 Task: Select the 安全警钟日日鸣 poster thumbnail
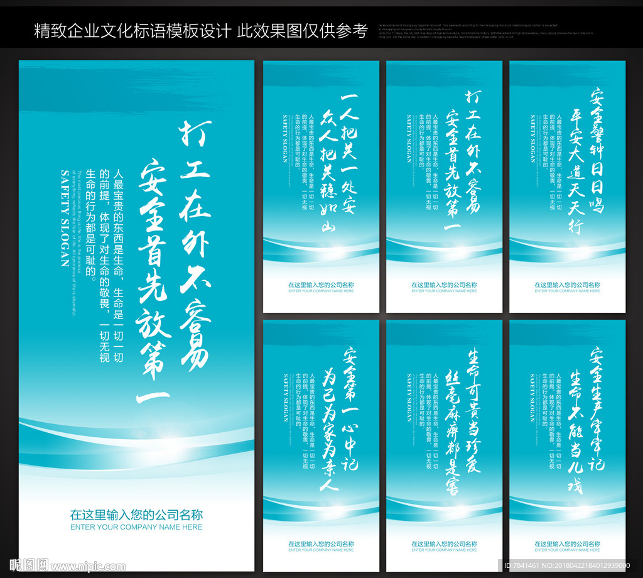pyautogui.click(x=568, y=187)
